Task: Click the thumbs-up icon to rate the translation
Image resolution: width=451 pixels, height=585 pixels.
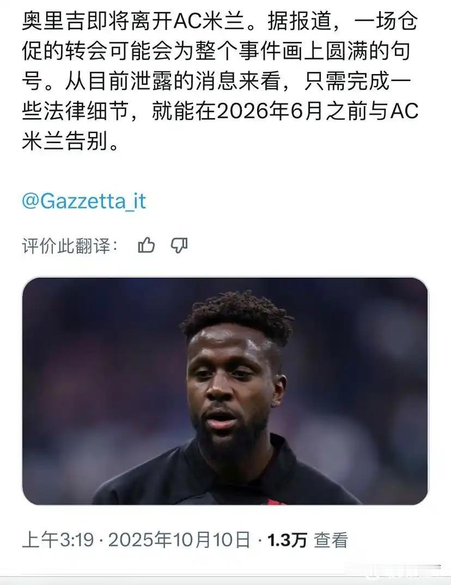Action: point(147,245)
